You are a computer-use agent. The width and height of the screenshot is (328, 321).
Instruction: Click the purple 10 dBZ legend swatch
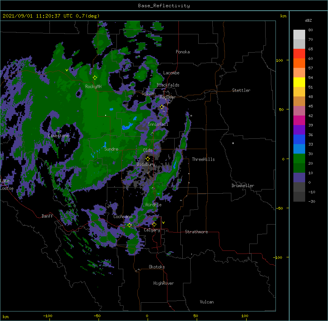pyautogui.click(x=299, y=178)
